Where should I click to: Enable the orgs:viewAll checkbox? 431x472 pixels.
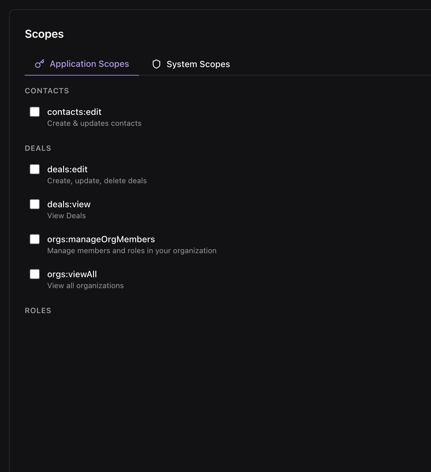coord(35,274)
